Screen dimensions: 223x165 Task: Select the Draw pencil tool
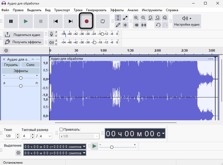pos(118,25)
